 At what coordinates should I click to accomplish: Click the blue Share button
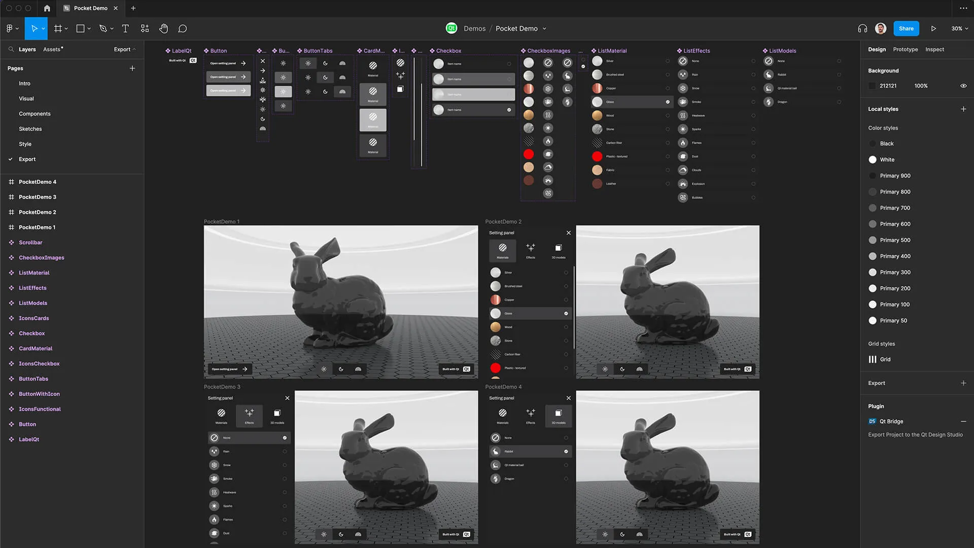(x=906, y=28)
